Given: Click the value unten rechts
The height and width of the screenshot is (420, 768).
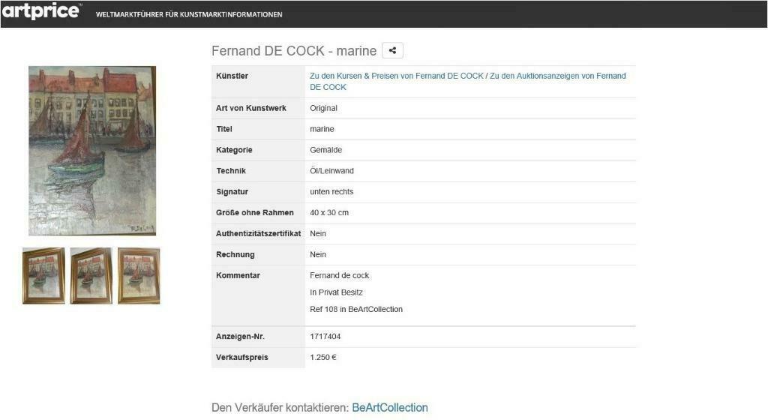Looking at the screenshot, I should (x=331, y=192).
